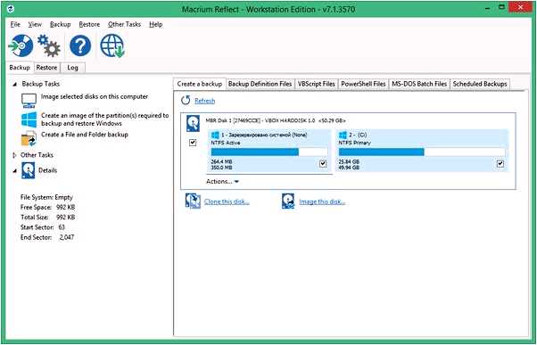
Task: Open the View menu
Action: (x=35, y=24)
